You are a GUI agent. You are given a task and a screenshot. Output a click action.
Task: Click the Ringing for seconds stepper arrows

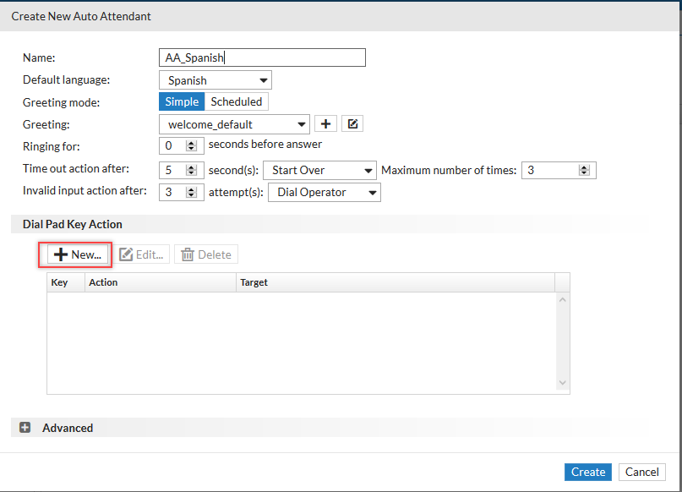coord(191,145)
